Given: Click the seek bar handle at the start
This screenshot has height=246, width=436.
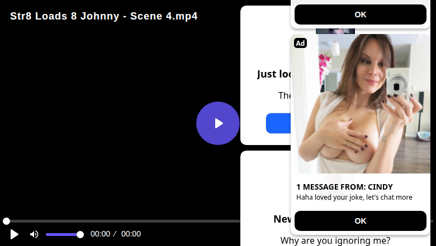Looking at the screenshot, I should 6,221.
